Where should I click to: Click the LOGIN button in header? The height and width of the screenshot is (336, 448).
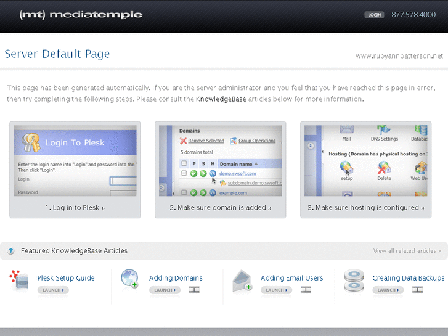(374, 15)
